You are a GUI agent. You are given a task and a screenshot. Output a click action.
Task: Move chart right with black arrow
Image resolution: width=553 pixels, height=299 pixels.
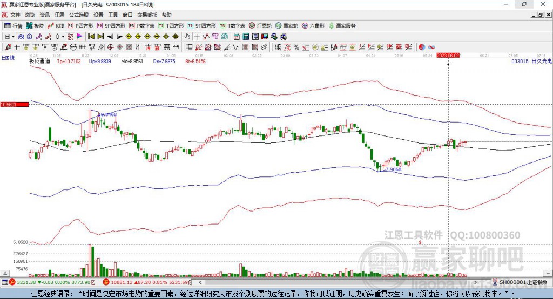pyautogui.click(x=119, y=37)
